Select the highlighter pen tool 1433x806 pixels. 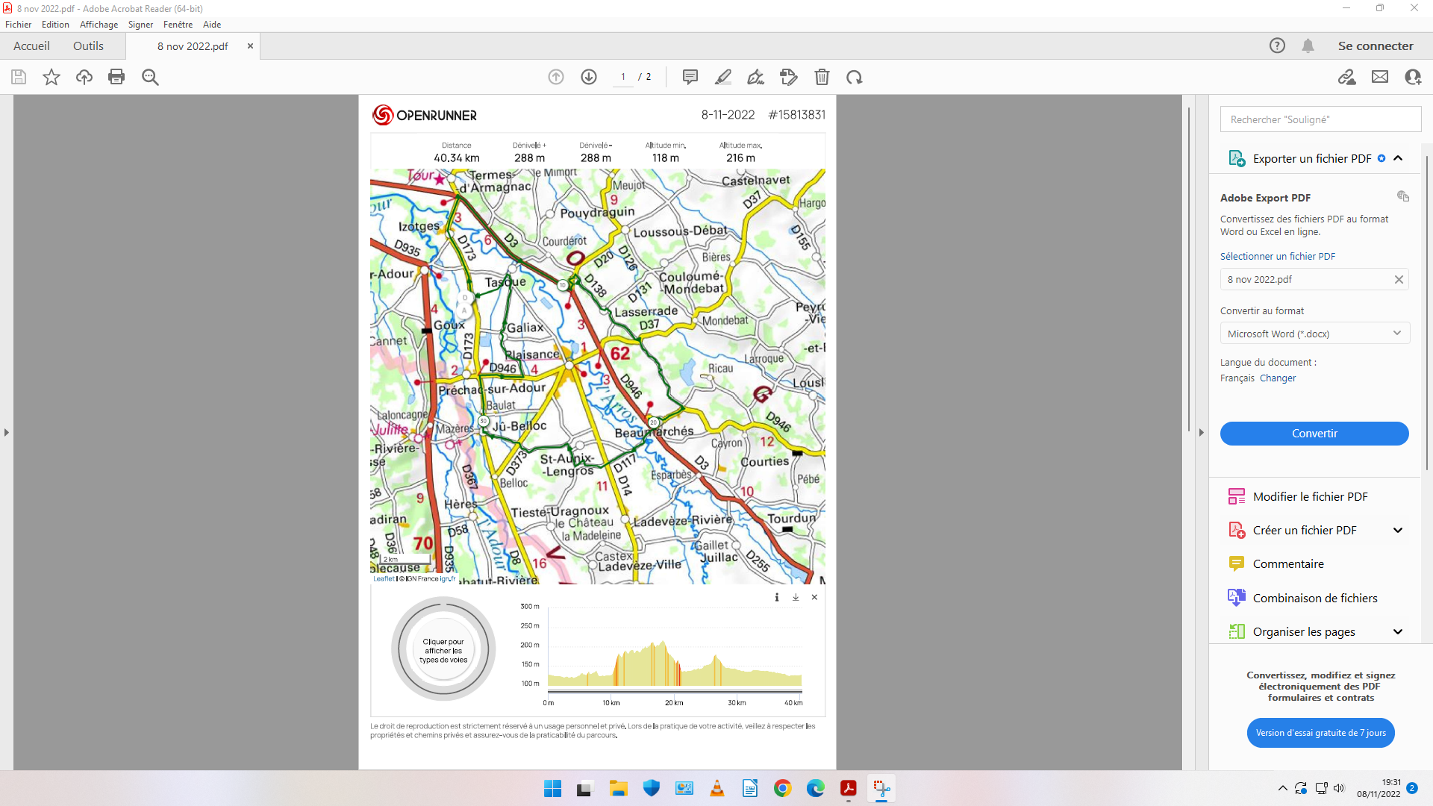723,77
